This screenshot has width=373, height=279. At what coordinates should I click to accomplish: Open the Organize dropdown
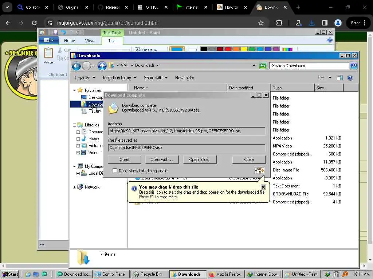(85, 78)
